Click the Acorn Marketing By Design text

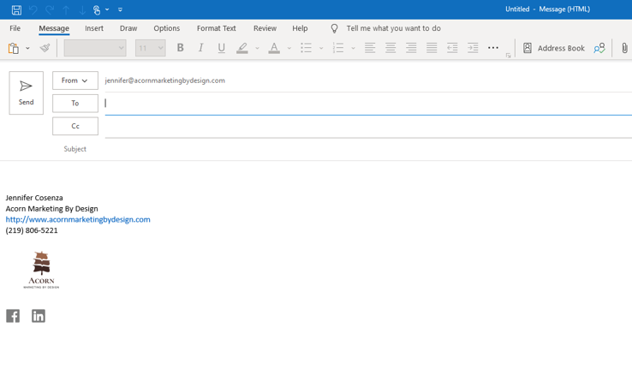click(51, 209)
